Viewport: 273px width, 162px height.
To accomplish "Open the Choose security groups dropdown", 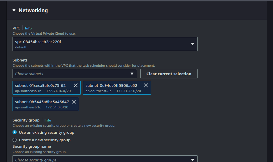I will point(105,159).
